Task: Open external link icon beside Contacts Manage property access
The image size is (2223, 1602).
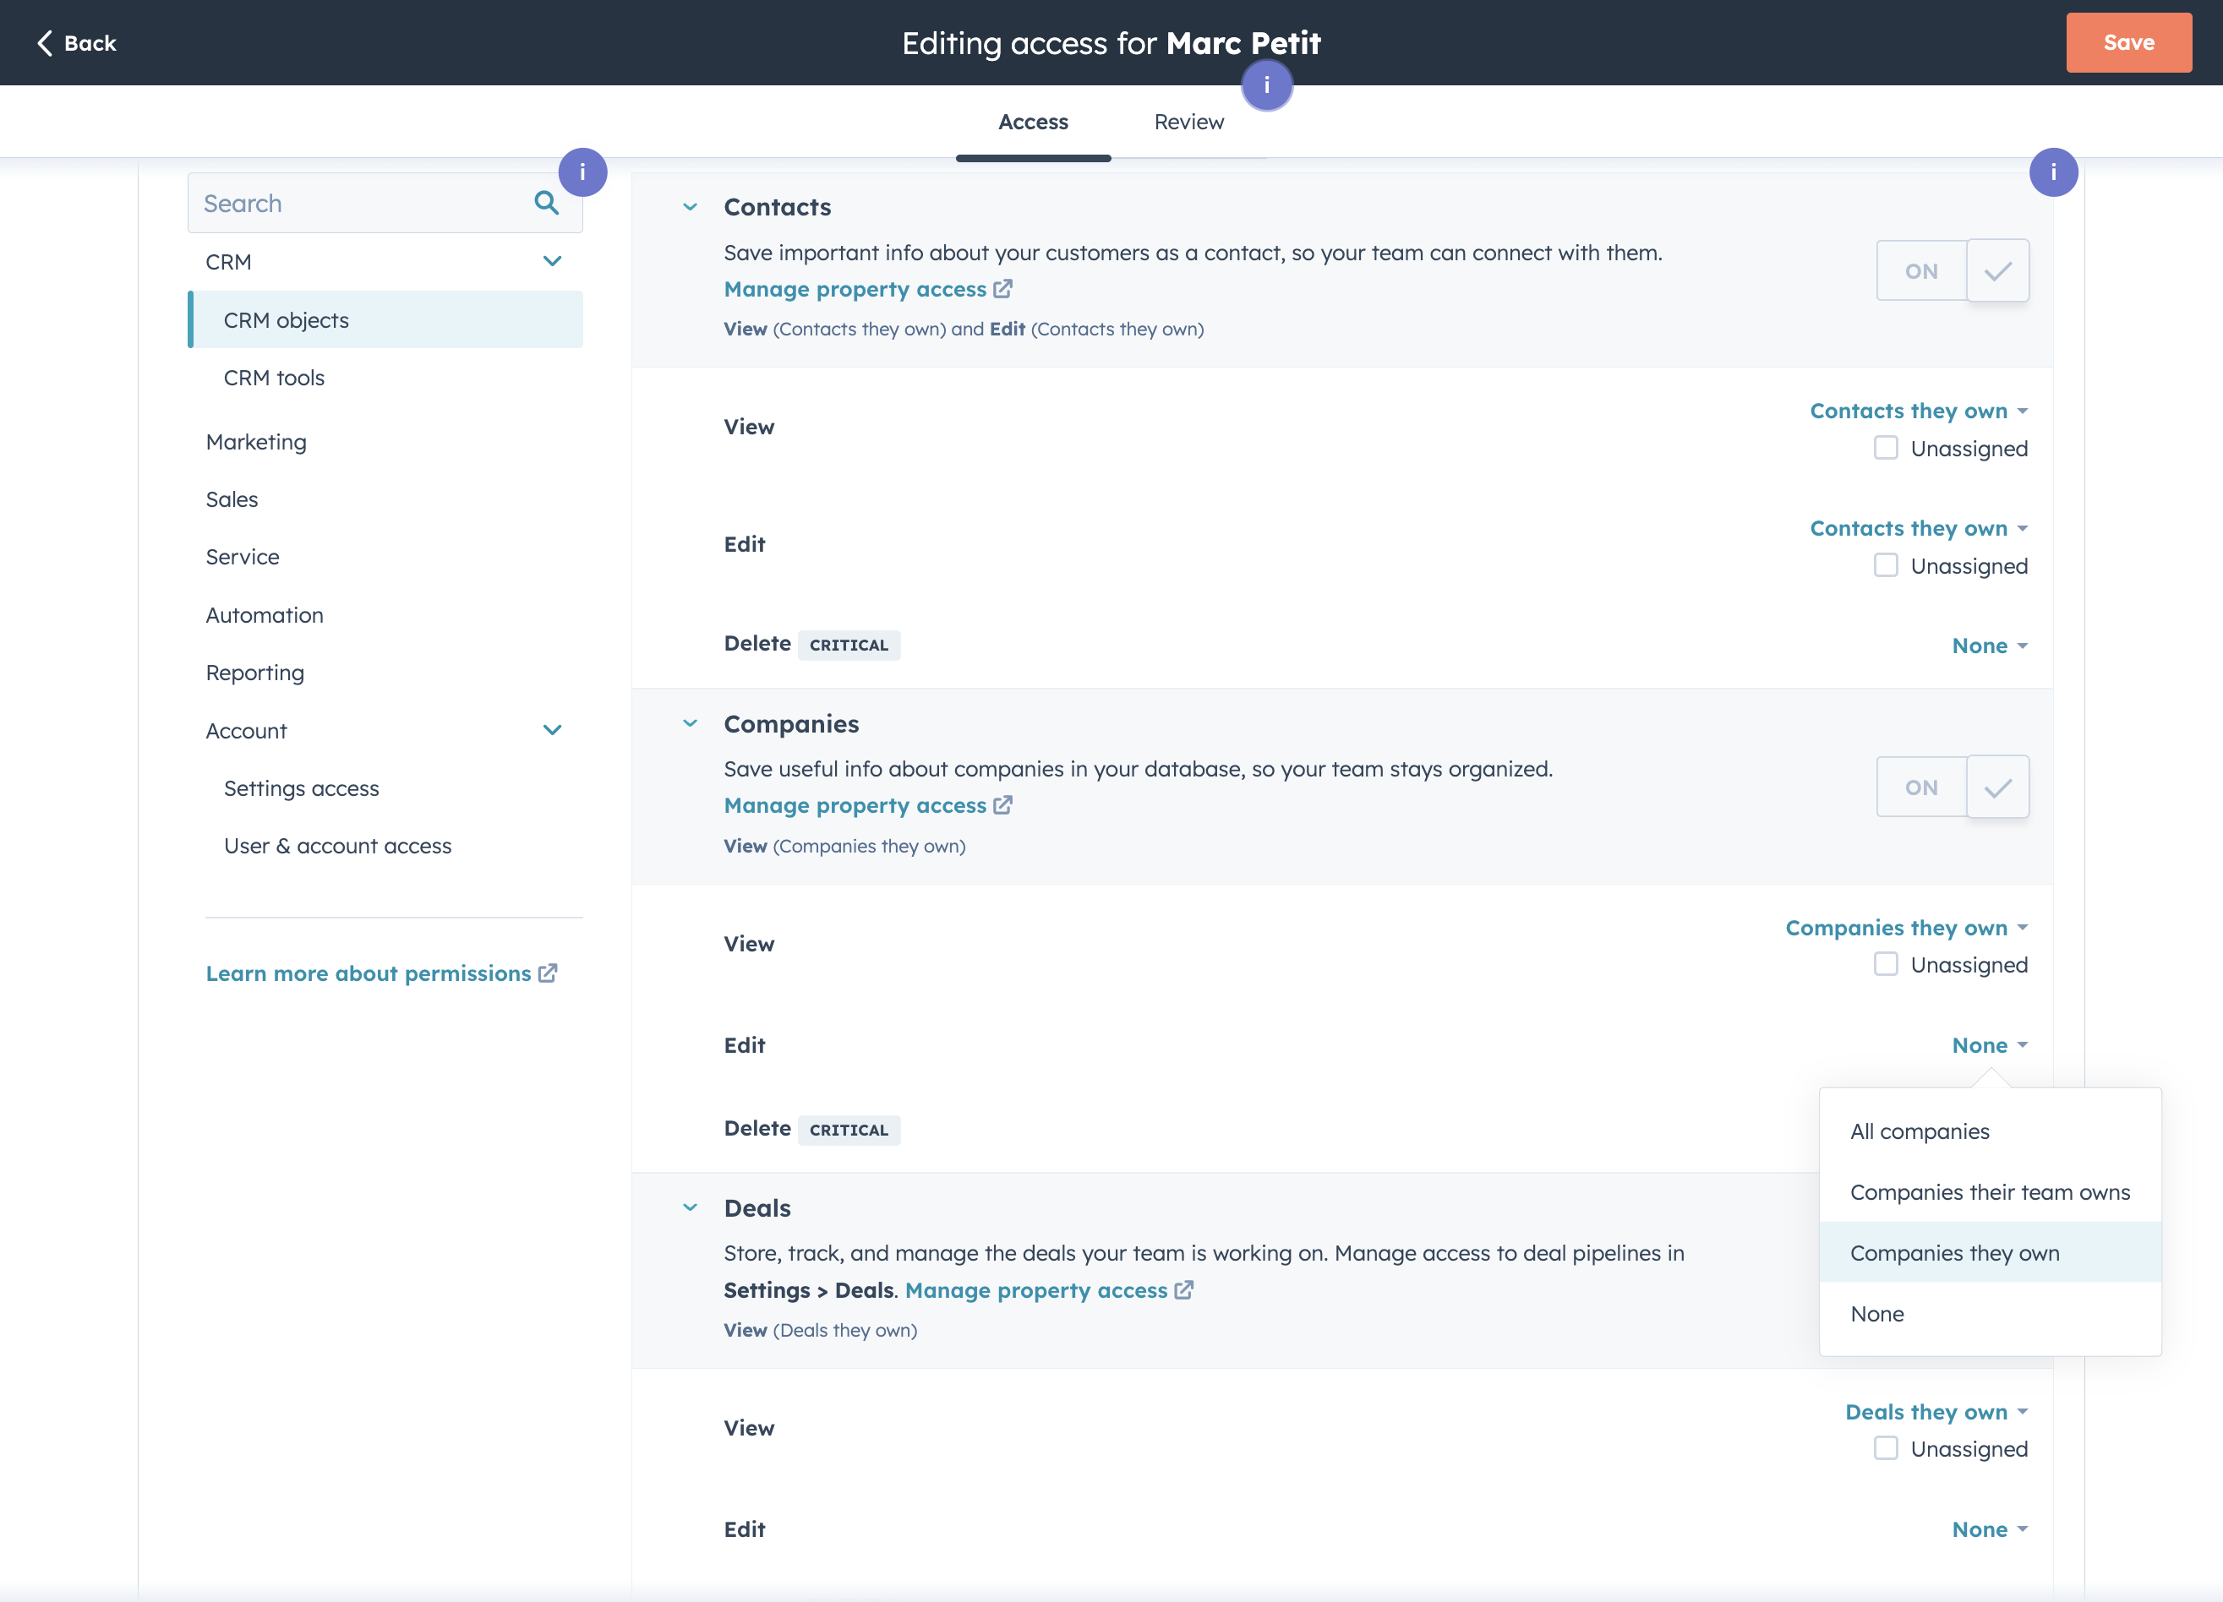Action: [1002, 289]
